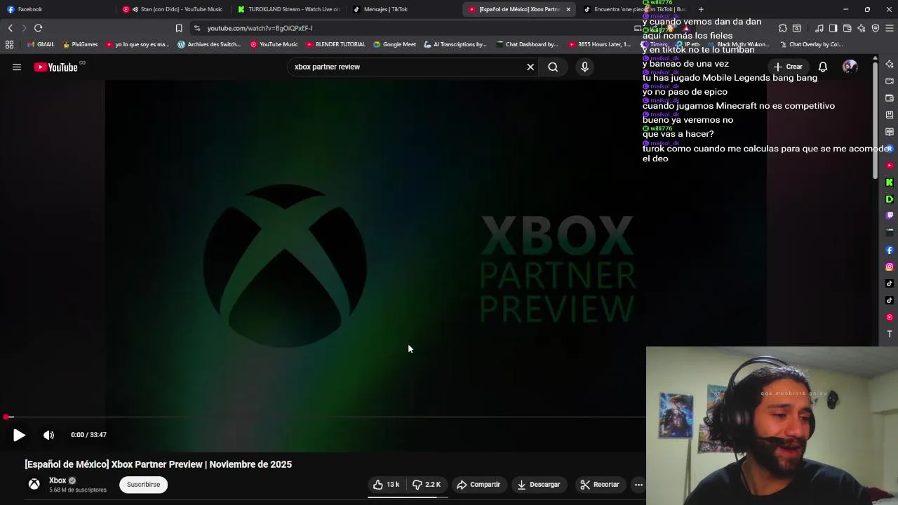
Task: Open the account avatar menu
Action: click(x=850, y=67)
